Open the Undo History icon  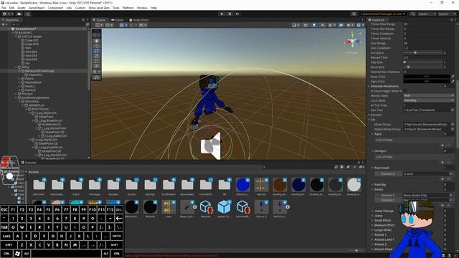(x=354, y=14)
